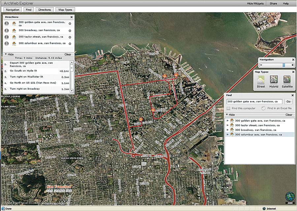Screen dimensions: 297x211
Task: Expand 300 columbus ave find result
Action: (228, 135)
